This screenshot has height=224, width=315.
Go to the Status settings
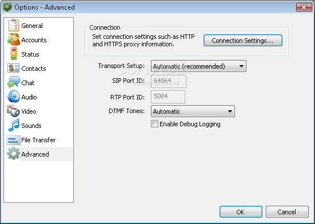click(x=30, y=54)
